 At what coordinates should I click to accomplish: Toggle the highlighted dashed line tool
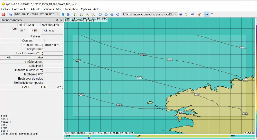tap(207, 14)
